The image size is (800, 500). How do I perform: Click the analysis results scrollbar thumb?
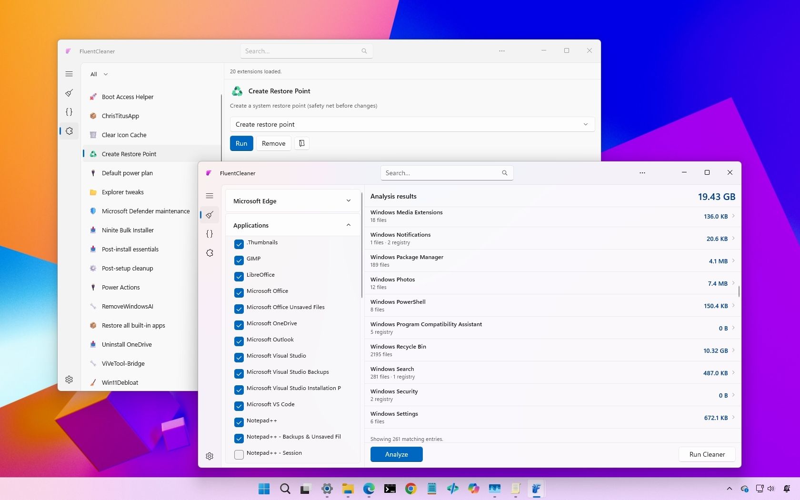pos(739,291)
